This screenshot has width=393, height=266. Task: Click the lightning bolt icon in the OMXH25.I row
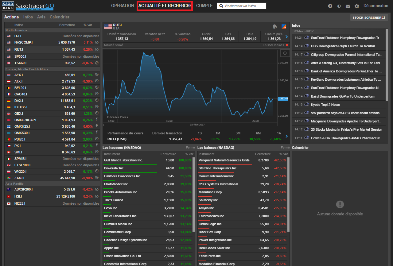click(97, 126)
